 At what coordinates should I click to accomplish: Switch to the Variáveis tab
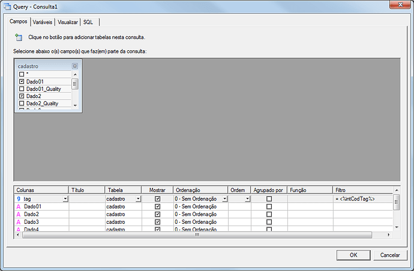[43, 22]
